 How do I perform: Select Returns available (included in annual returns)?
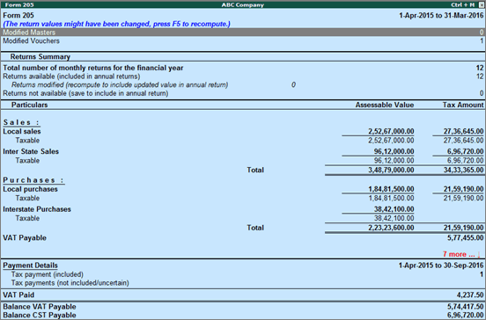pyautogui.click(x=243, y=76)
